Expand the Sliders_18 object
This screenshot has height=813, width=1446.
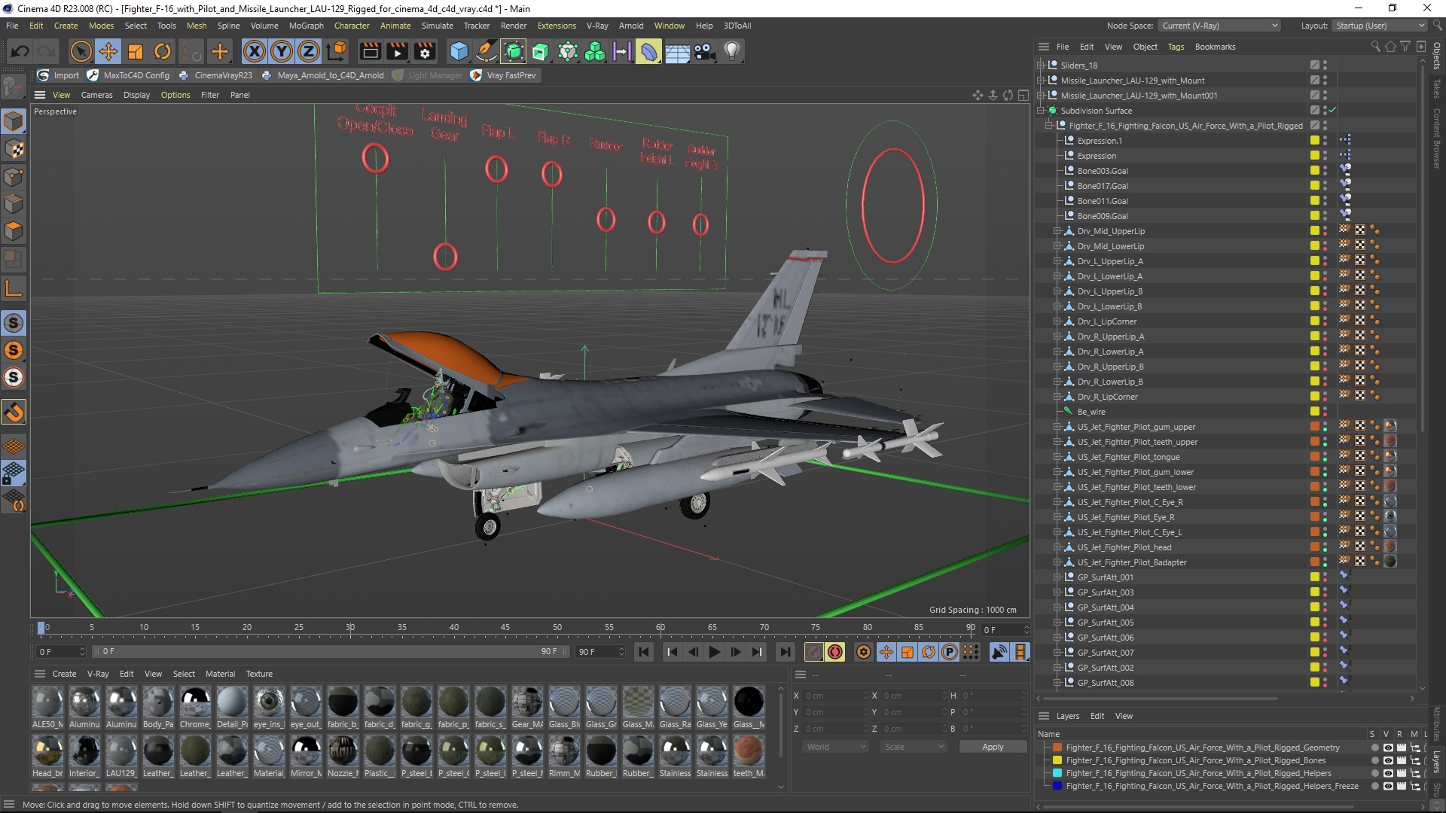1042,65
